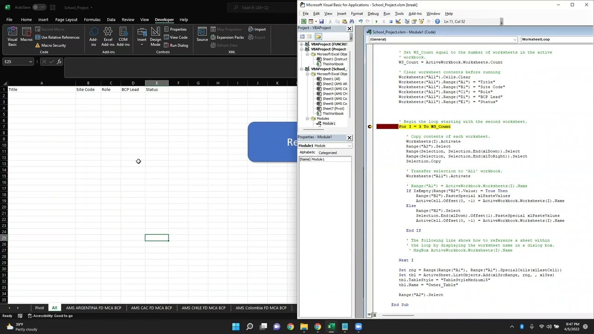This screenshot has width=594, height=334.
Task: Click Run Sub green play icon
Action: coord(376,21)
